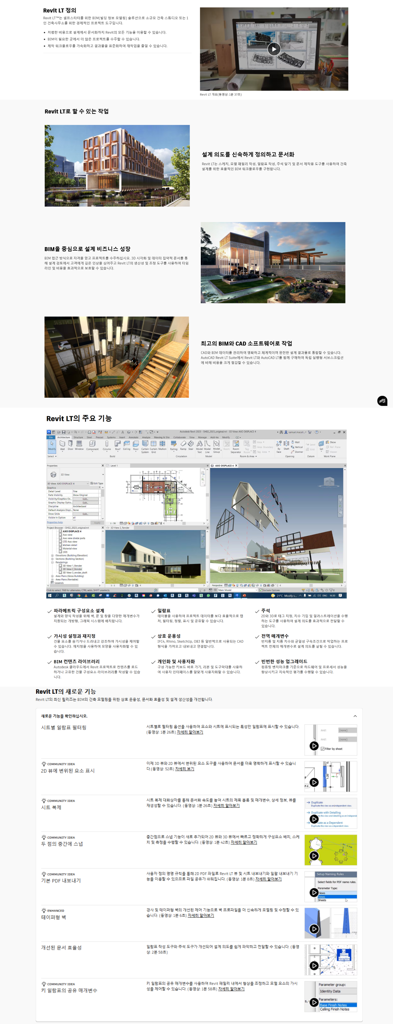
Task: Click the checkmark beside 파라메트릭 구성요소 설계
Action: pyautogui.click(x=49, y=611)
